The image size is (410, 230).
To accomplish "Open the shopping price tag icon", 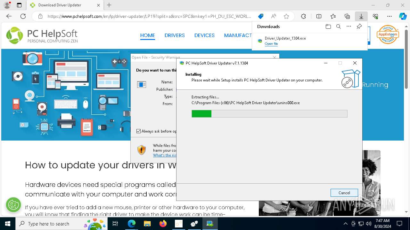I will (x=261, y=16).
